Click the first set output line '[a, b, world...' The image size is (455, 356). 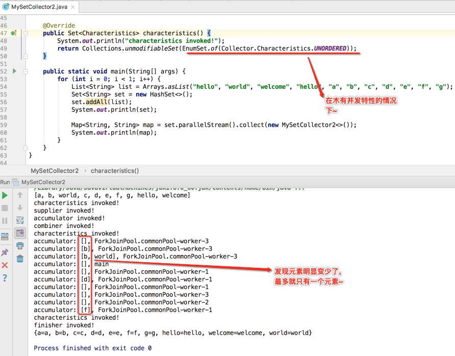[112, 195]
